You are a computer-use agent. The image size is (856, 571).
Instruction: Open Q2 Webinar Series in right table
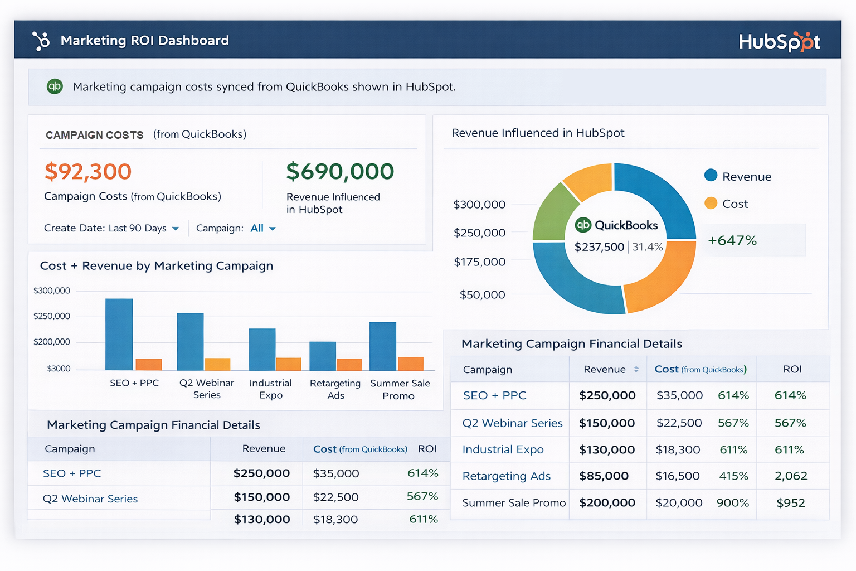click(x=512, y=423)
